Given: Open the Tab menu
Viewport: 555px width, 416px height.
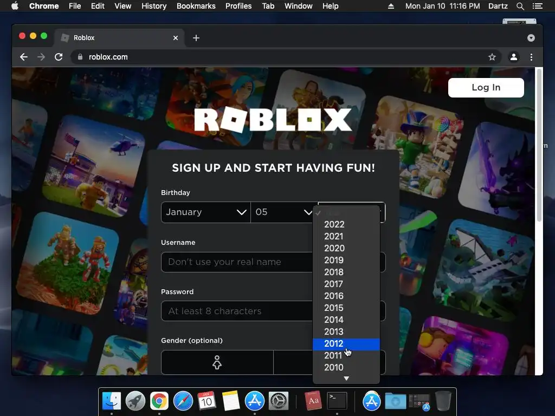Looking at the screenshot, I should click(268, 6).
